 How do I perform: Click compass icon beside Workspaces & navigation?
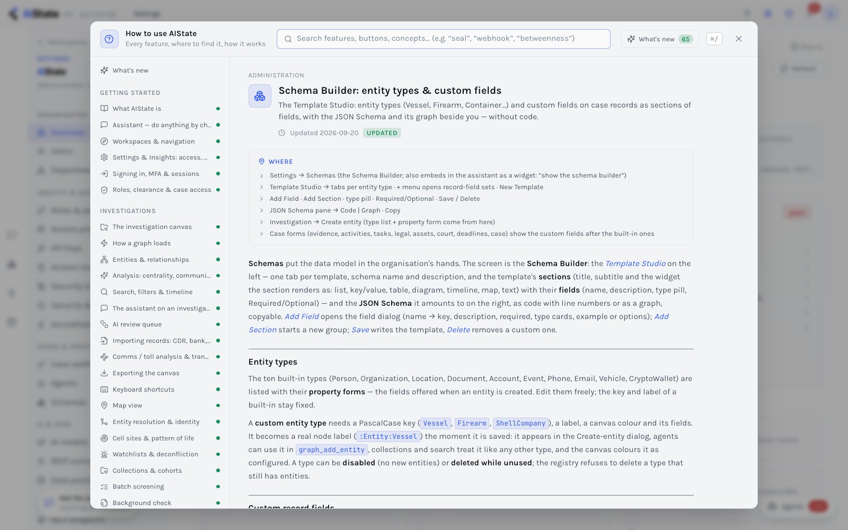pyautogui.click(x=104, y=142)
